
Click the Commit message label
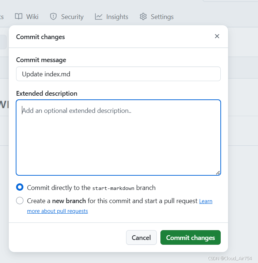coord(41,60)
